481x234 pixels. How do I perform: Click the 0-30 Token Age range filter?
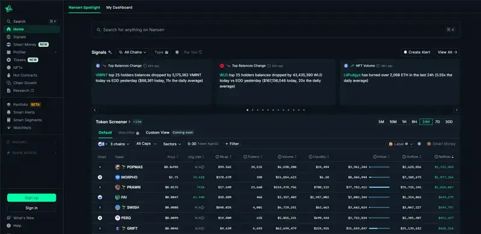click(x=203, y=143)
